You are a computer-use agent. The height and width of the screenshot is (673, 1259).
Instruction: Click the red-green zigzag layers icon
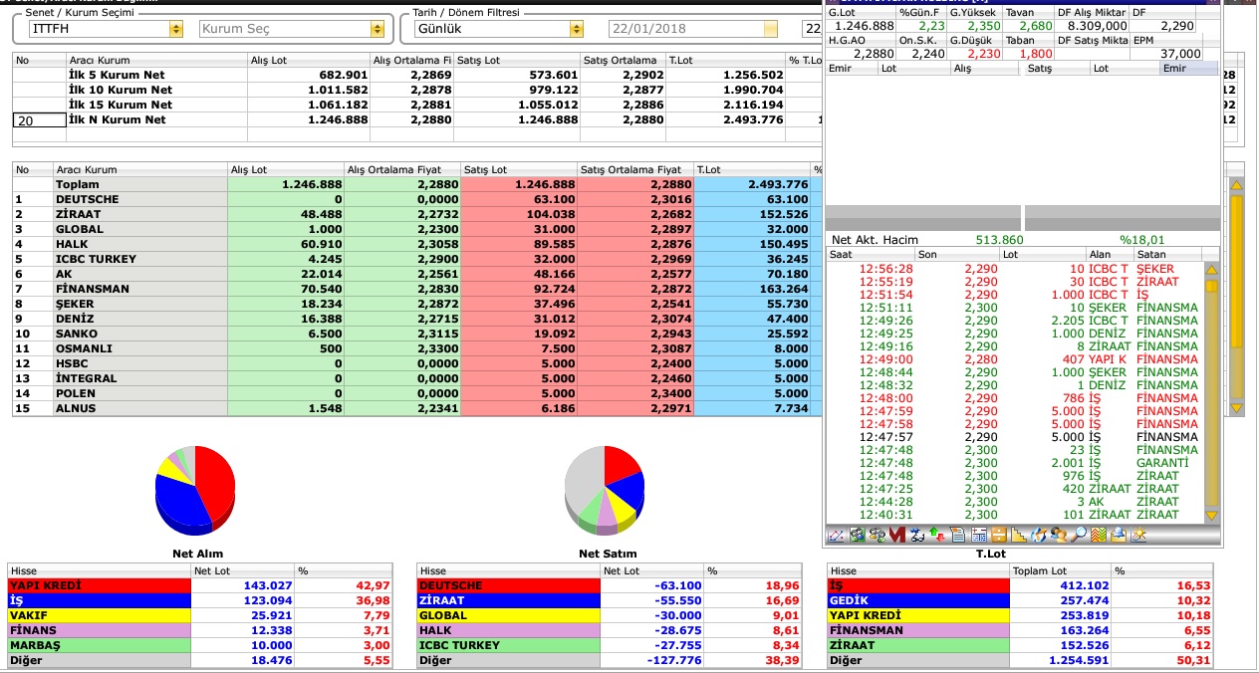tap(1099, 536)
